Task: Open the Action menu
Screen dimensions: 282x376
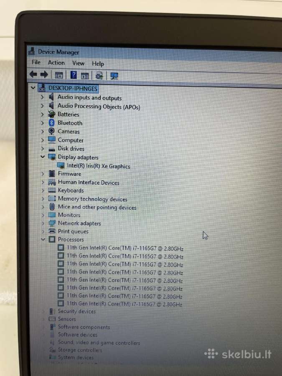Action: tap(56, 63)
